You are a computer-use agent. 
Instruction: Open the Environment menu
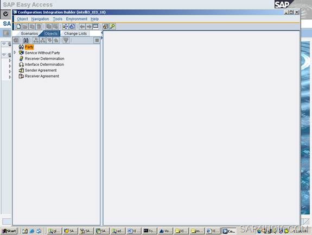77,19
